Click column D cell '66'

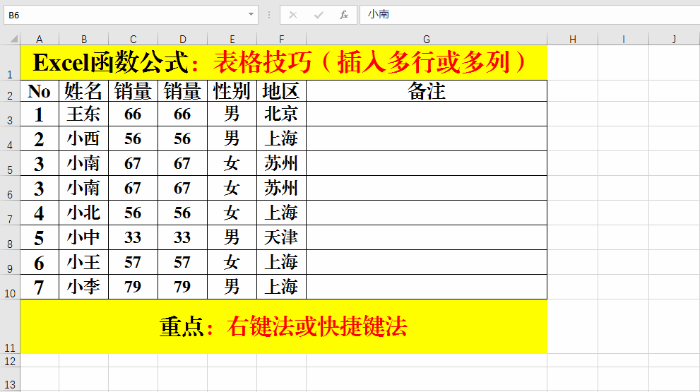pyautogui.click(x=182, y=114)
